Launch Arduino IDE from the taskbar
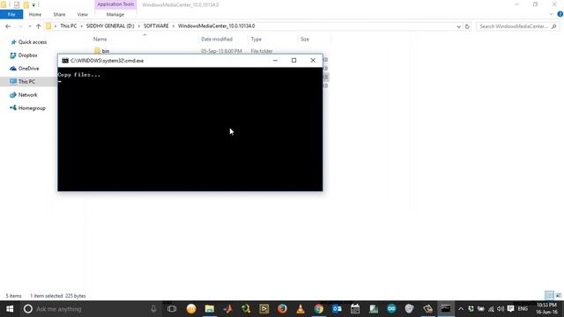Screen dimensions: 564x317 [391, 309]
